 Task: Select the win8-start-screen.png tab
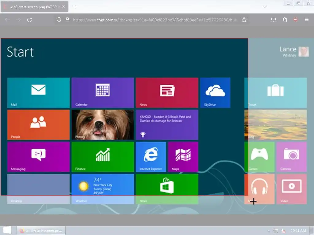coord(34,7)
